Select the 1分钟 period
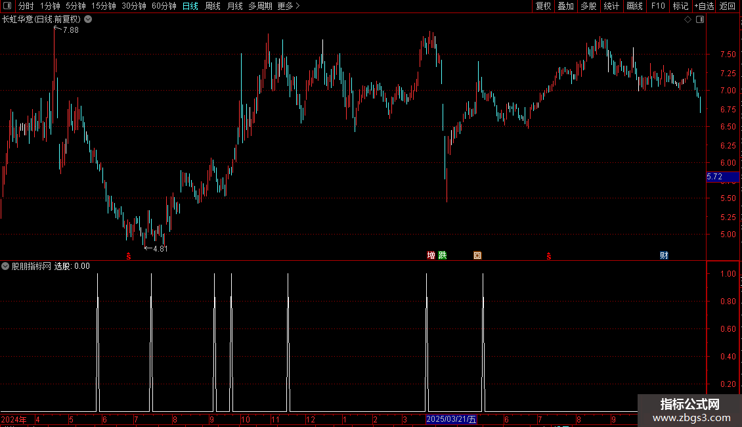This screenshot has height=427, width=742. (50, 6)
